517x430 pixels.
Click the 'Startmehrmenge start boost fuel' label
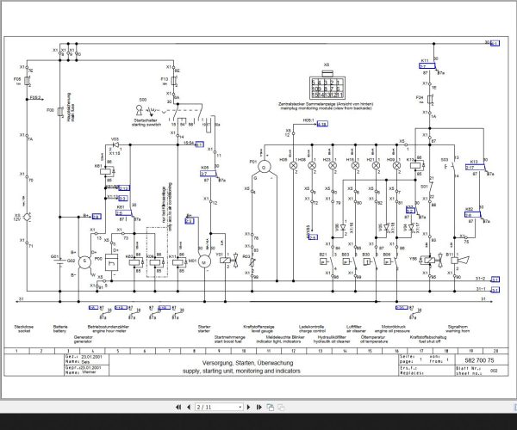230,339
